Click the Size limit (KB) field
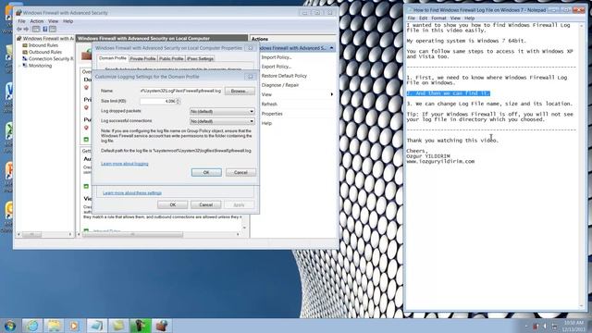The width and height of the screenshot is (592, 333). pyautogui.click(x=157, y=101)
